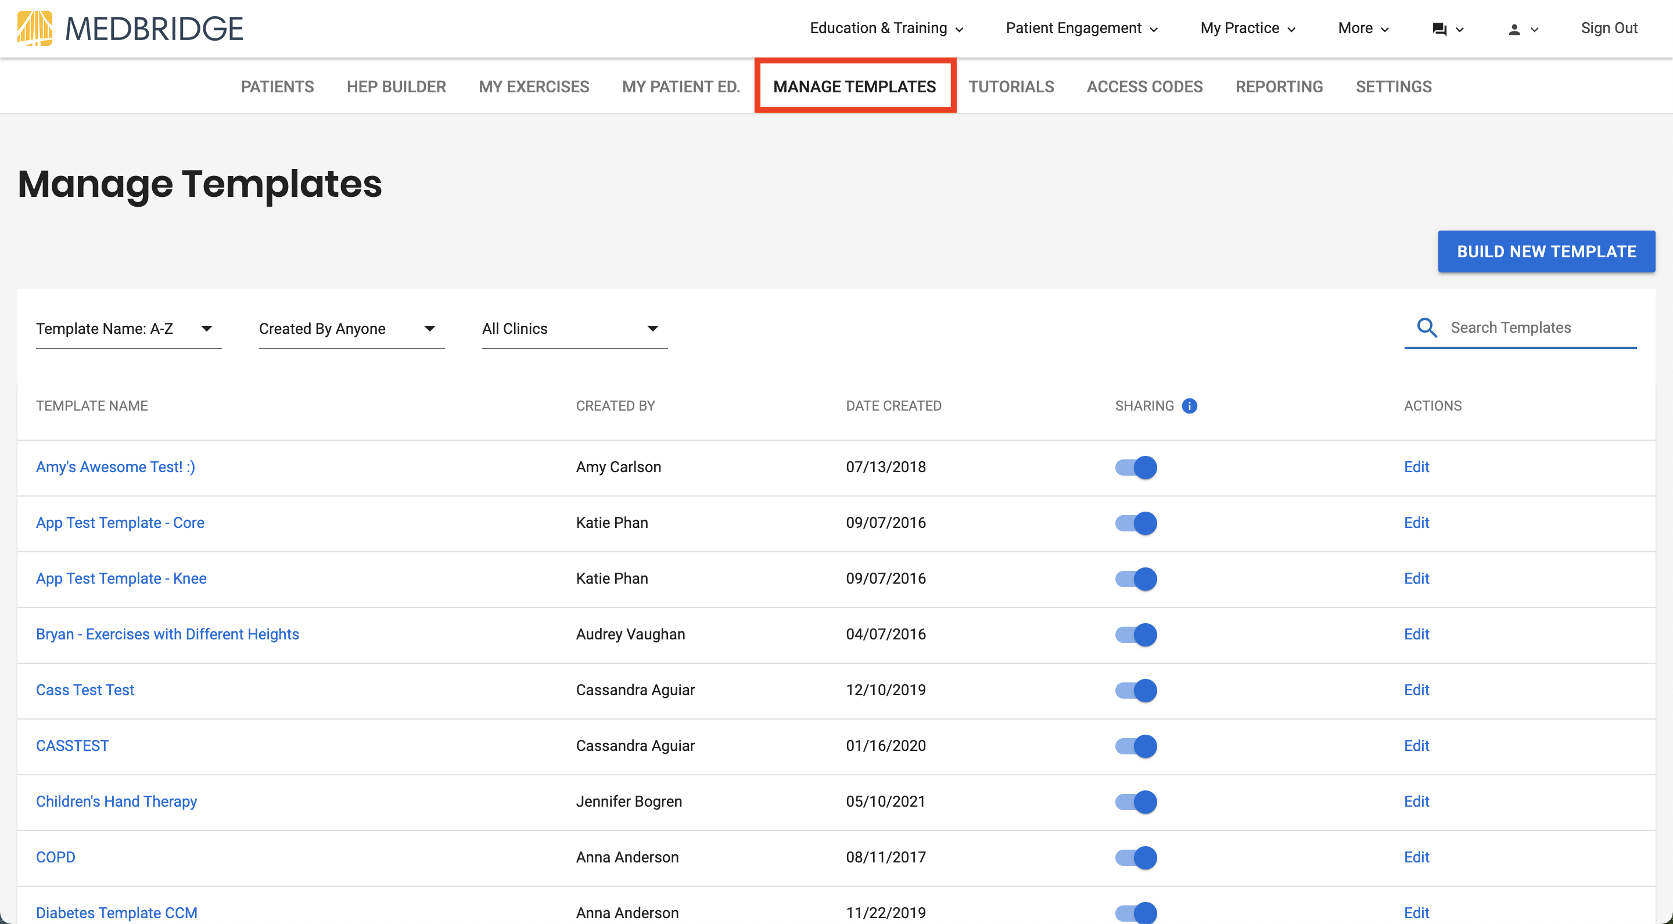1673x924 pixels.
Task: Toggle sharing for COPD template
Action: coord(1136,858)
